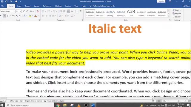Image resolution: width=191 pixels, height=107 pixels.
Task: Open Select dropdown in Editing group
Action: pyautogui.click(x=177, y=17)
